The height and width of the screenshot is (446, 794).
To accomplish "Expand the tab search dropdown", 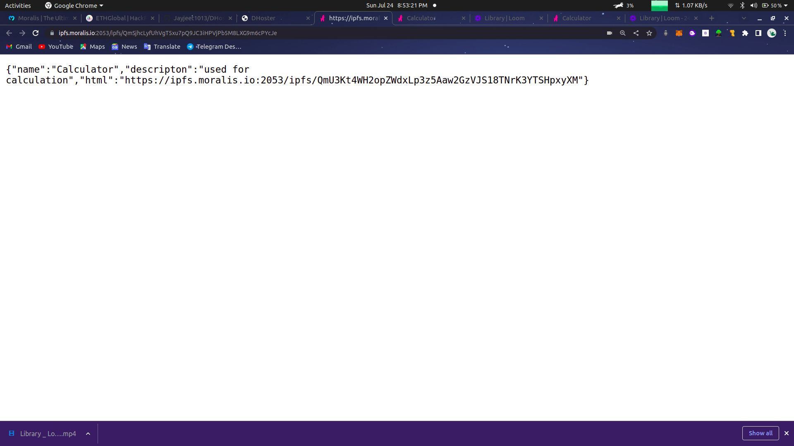I will pos(744,18).
